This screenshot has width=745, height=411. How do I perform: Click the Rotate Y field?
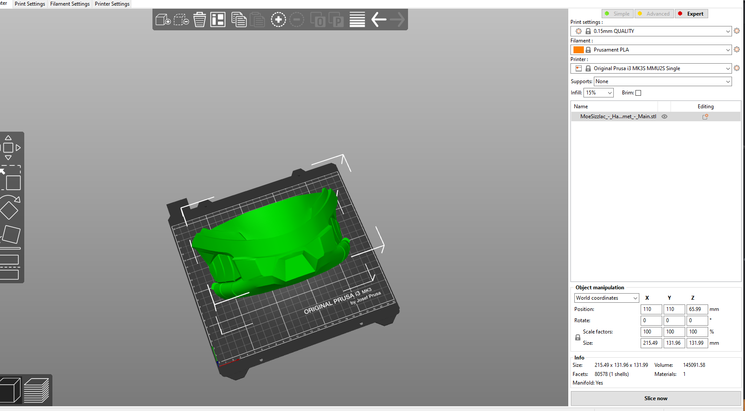[674, 320]
